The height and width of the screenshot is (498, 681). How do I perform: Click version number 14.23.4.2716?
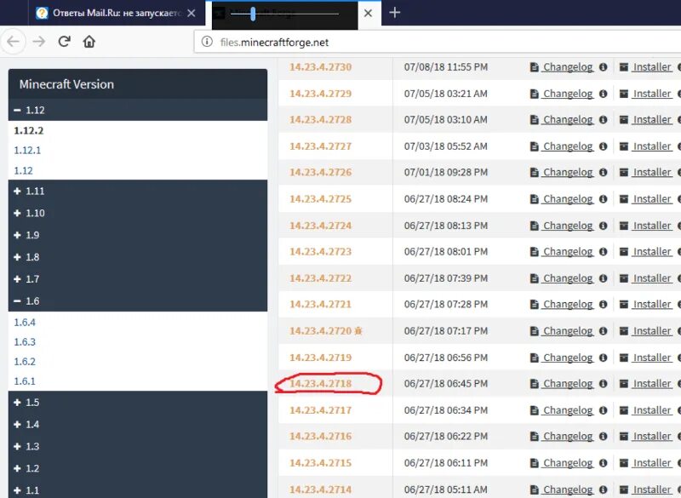tap(321, 437)
